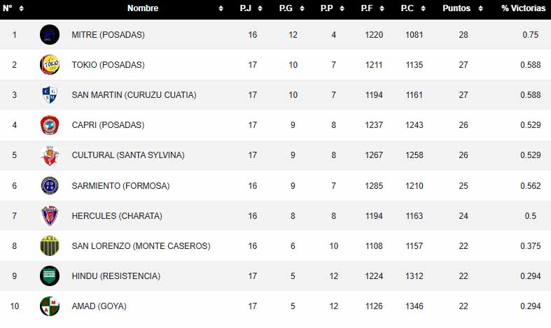
Task: Select the MITRE (POSADAS) team name
Action: click(x=108, y=34)
